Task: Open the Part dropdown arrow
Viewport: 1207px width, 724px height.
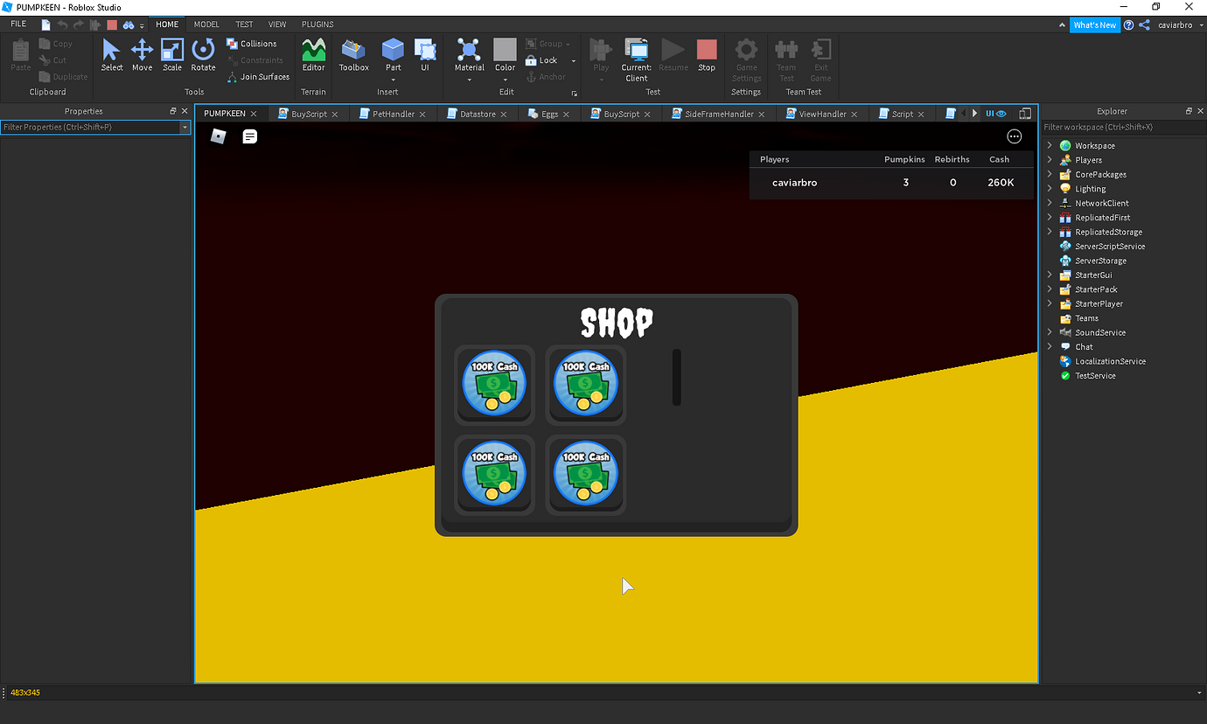Action: [394, 80]
